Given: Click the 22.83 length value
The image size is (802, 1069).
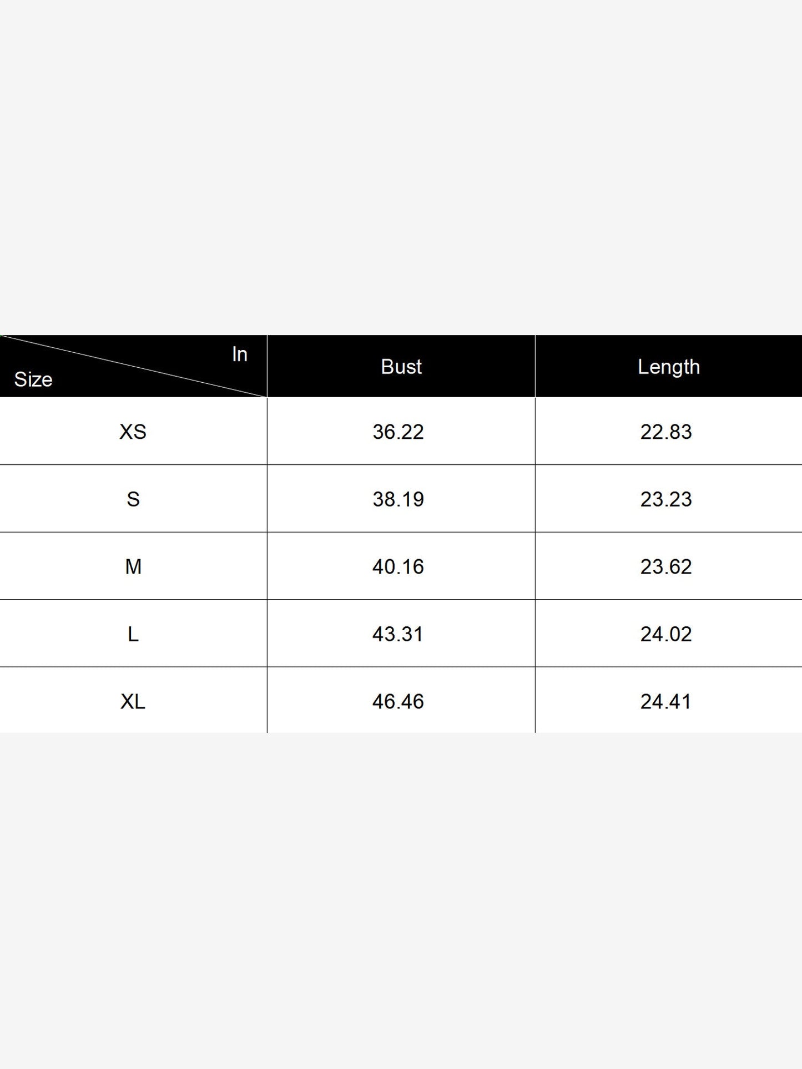Looking at the screenshot, I should 666,432.
